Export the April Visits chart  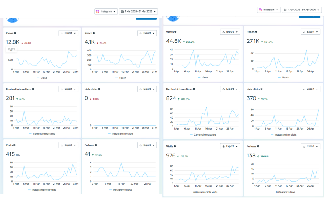click(x=230, y=146)
